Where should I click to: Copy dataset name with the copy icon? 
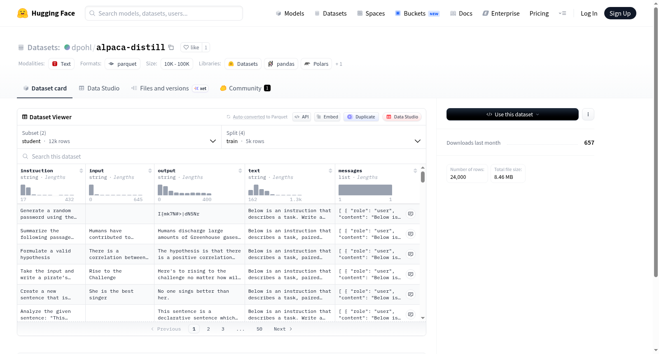pos(171,47)
